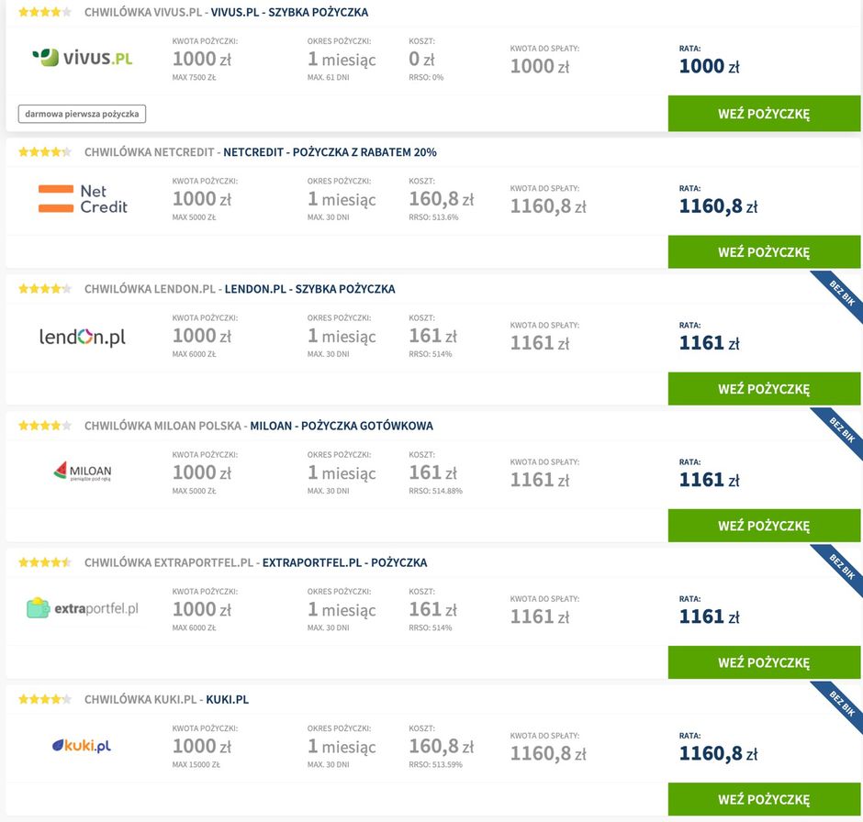Click the Miloan logo

click(83, 472)
